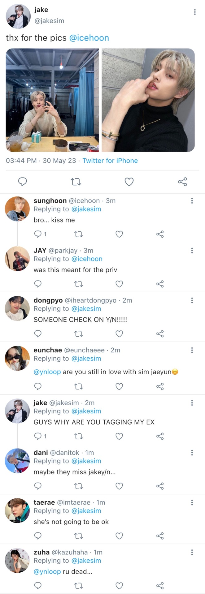Open @ynloop mention in eunchae's reply
205x594 pixels.
point(47,372)
